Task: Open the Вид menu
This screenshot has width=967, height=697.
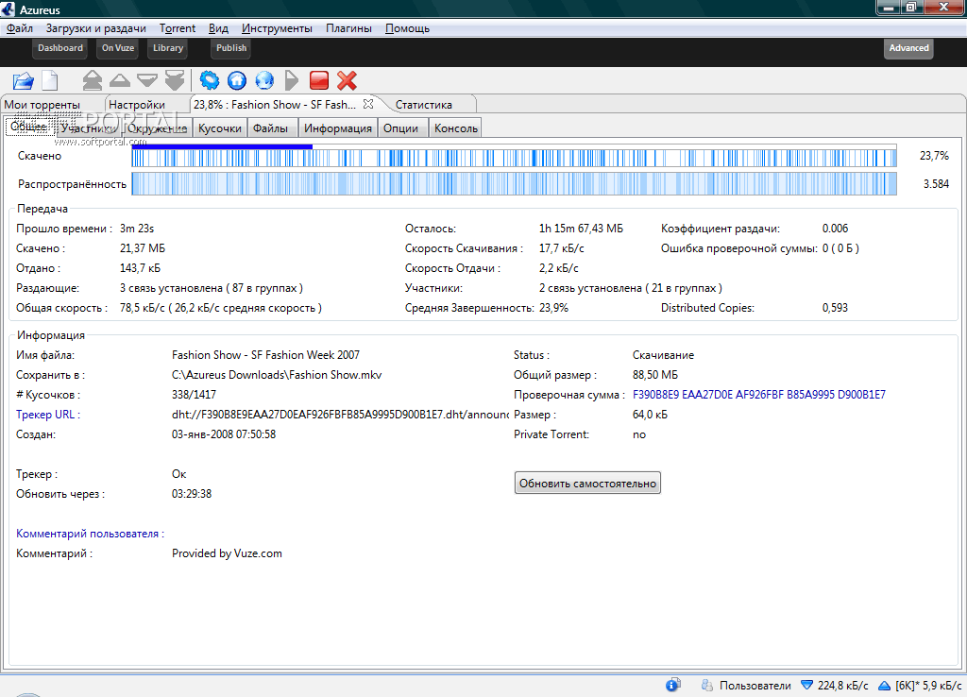Action: click(218, 28)
